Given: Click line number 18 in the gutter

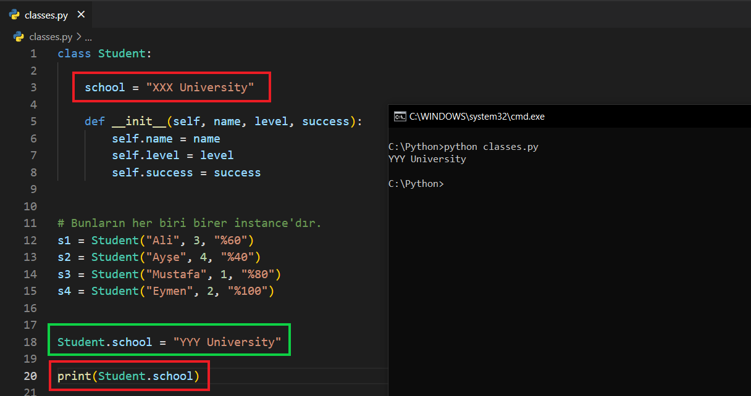Looking at the screenshot, I should (x=30, y=342).
